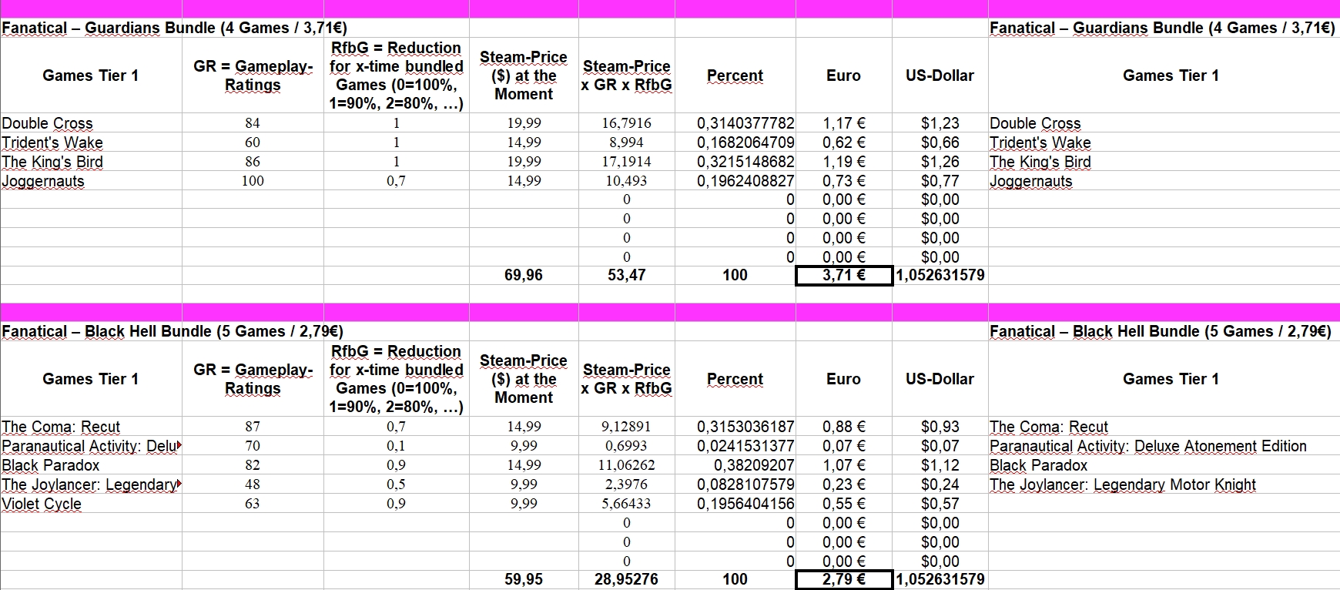Click Double Cross gameplay rating 84
Viewport: 1340px width, 590px height.
[x=252, y=123]
